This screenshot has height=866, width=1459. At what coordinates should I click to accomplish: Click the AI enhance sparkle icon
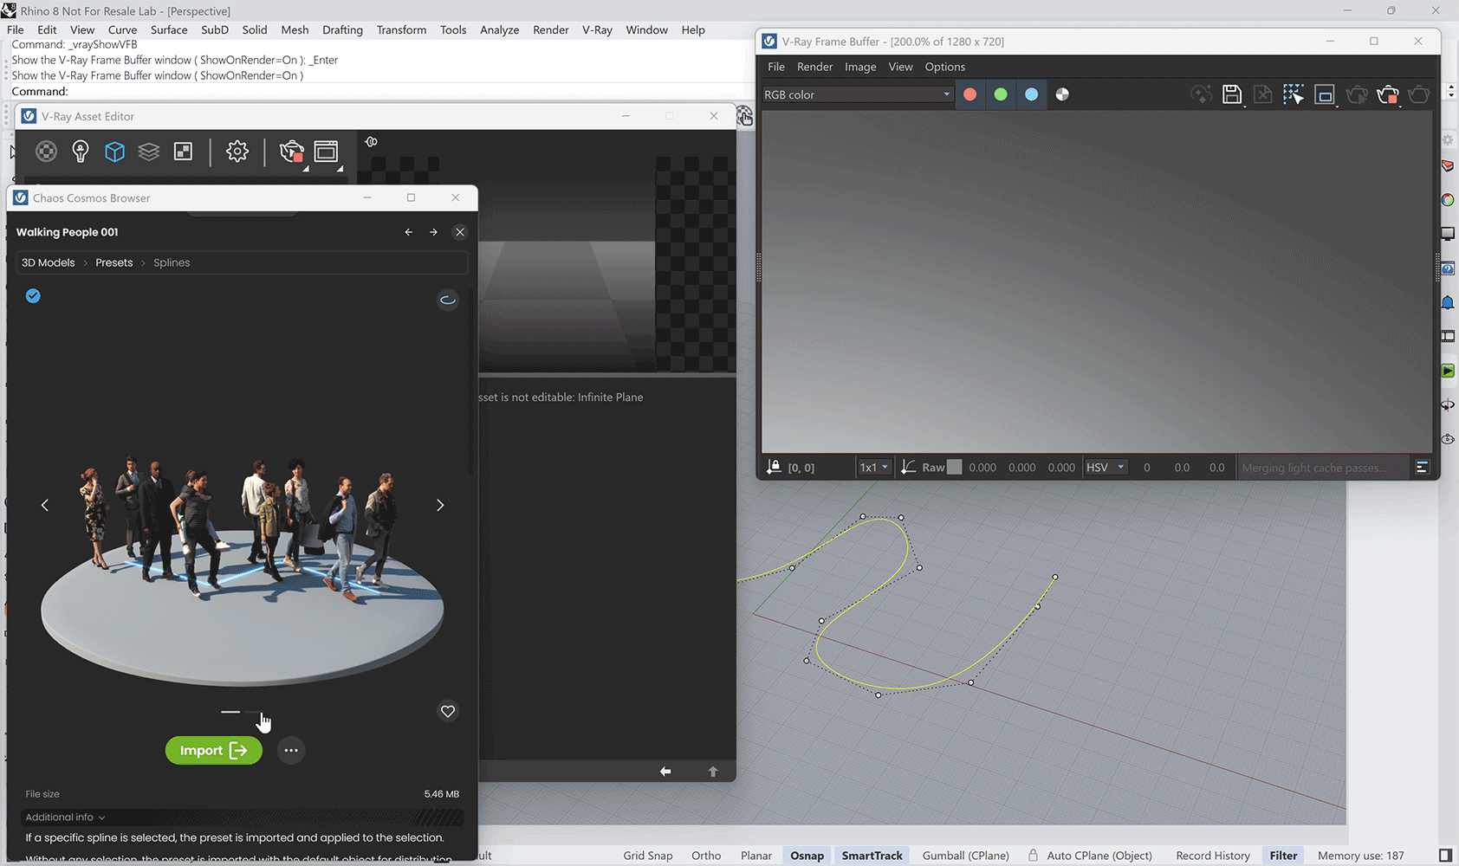click(x=1202, y=94)
